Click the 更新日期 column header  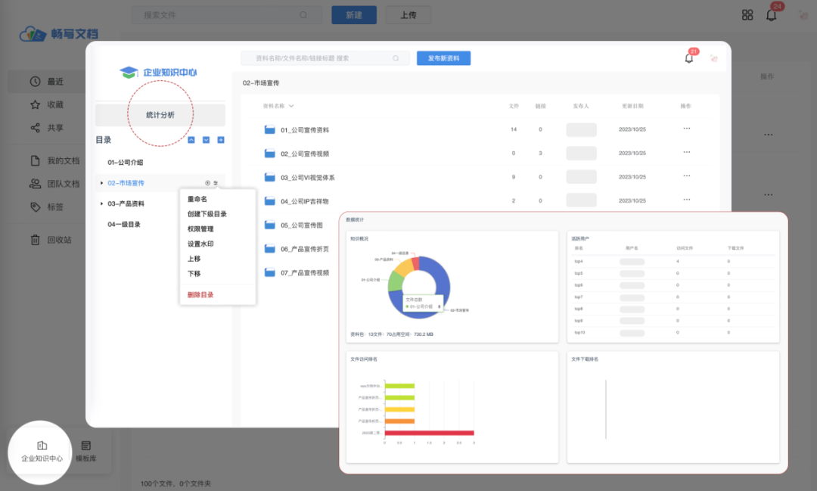tap(632, 106)
